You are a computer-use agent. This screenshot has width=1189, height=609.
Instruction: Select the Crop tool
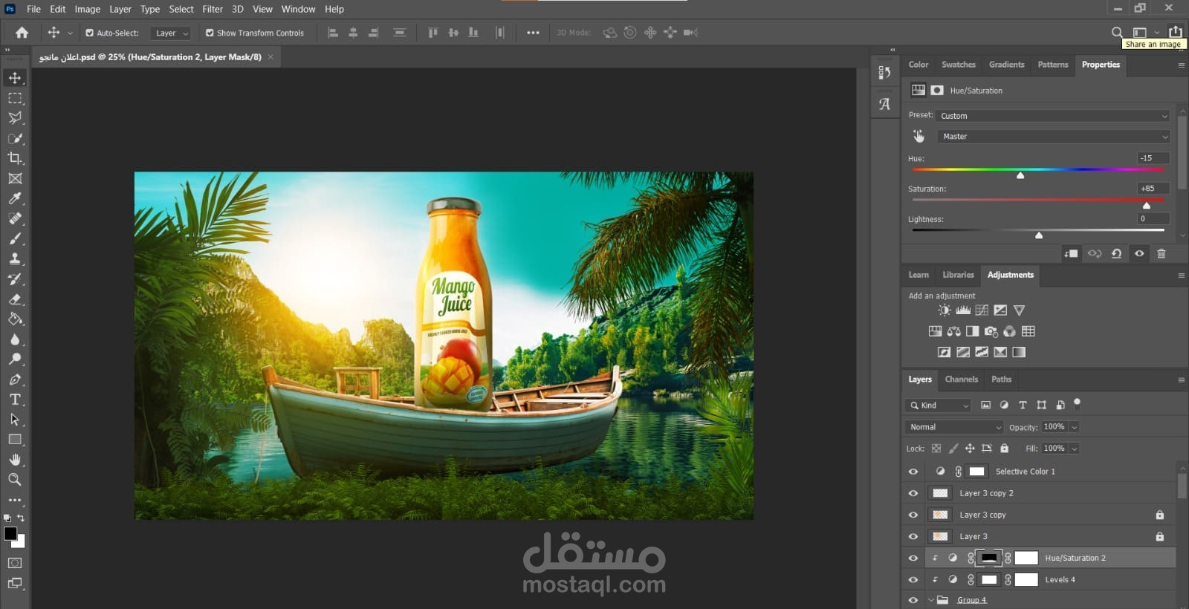[x=15, y=158]
